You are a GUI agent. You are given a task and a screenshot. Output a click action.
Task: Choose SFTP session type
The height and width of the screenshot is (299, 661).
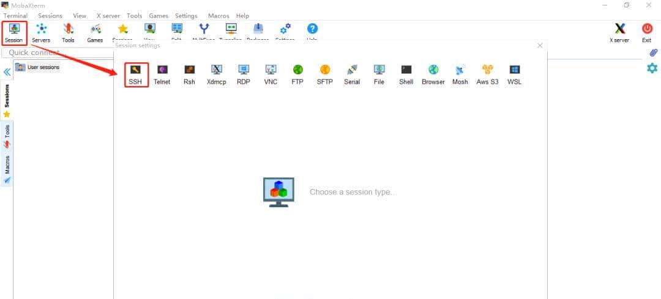pyautogui.click(x=324, y=75)
